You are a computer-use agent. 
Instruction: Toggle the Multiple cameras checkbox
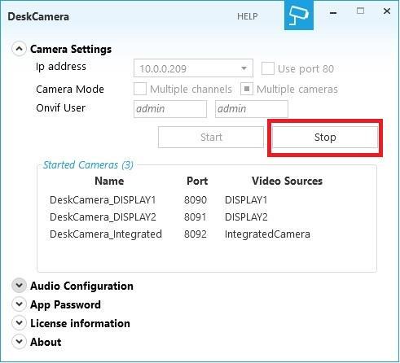(x=247, y=89)
